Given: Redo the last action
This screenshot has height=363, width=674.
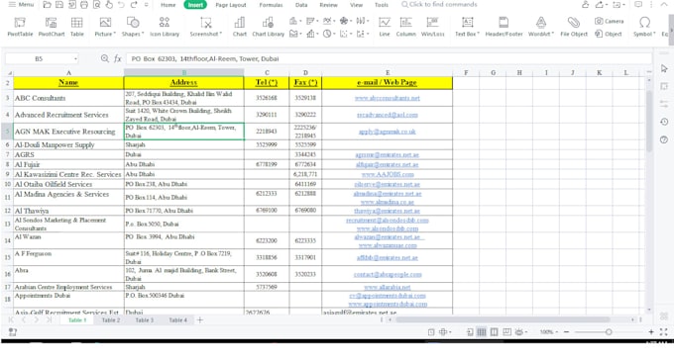Looking at the screenshot, I should pyautogui.click(x=134, y=5).
